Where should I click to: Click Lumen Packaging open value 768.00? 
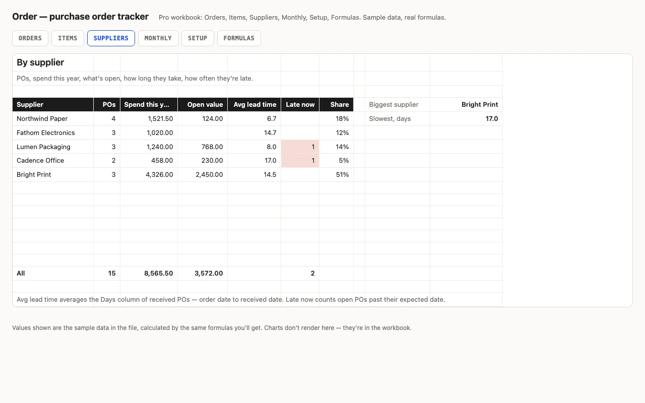tap(203, 147)
